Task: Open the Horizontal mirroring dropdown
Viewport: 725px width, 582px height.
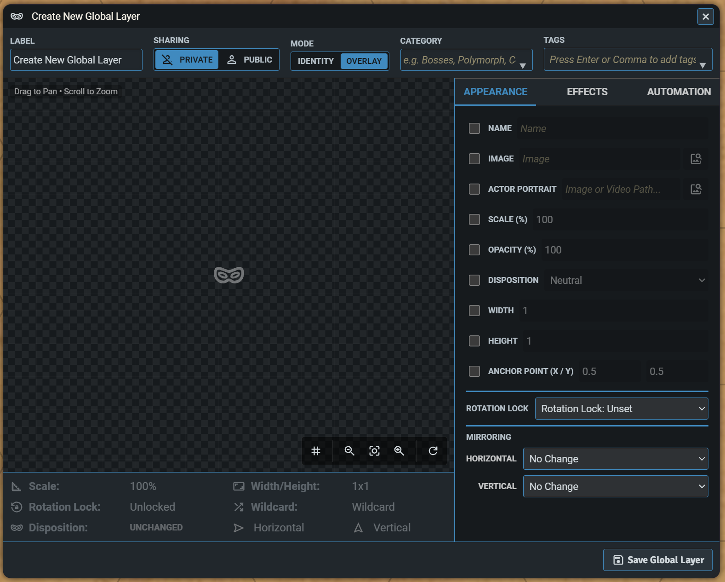Action: click(616, 459)
